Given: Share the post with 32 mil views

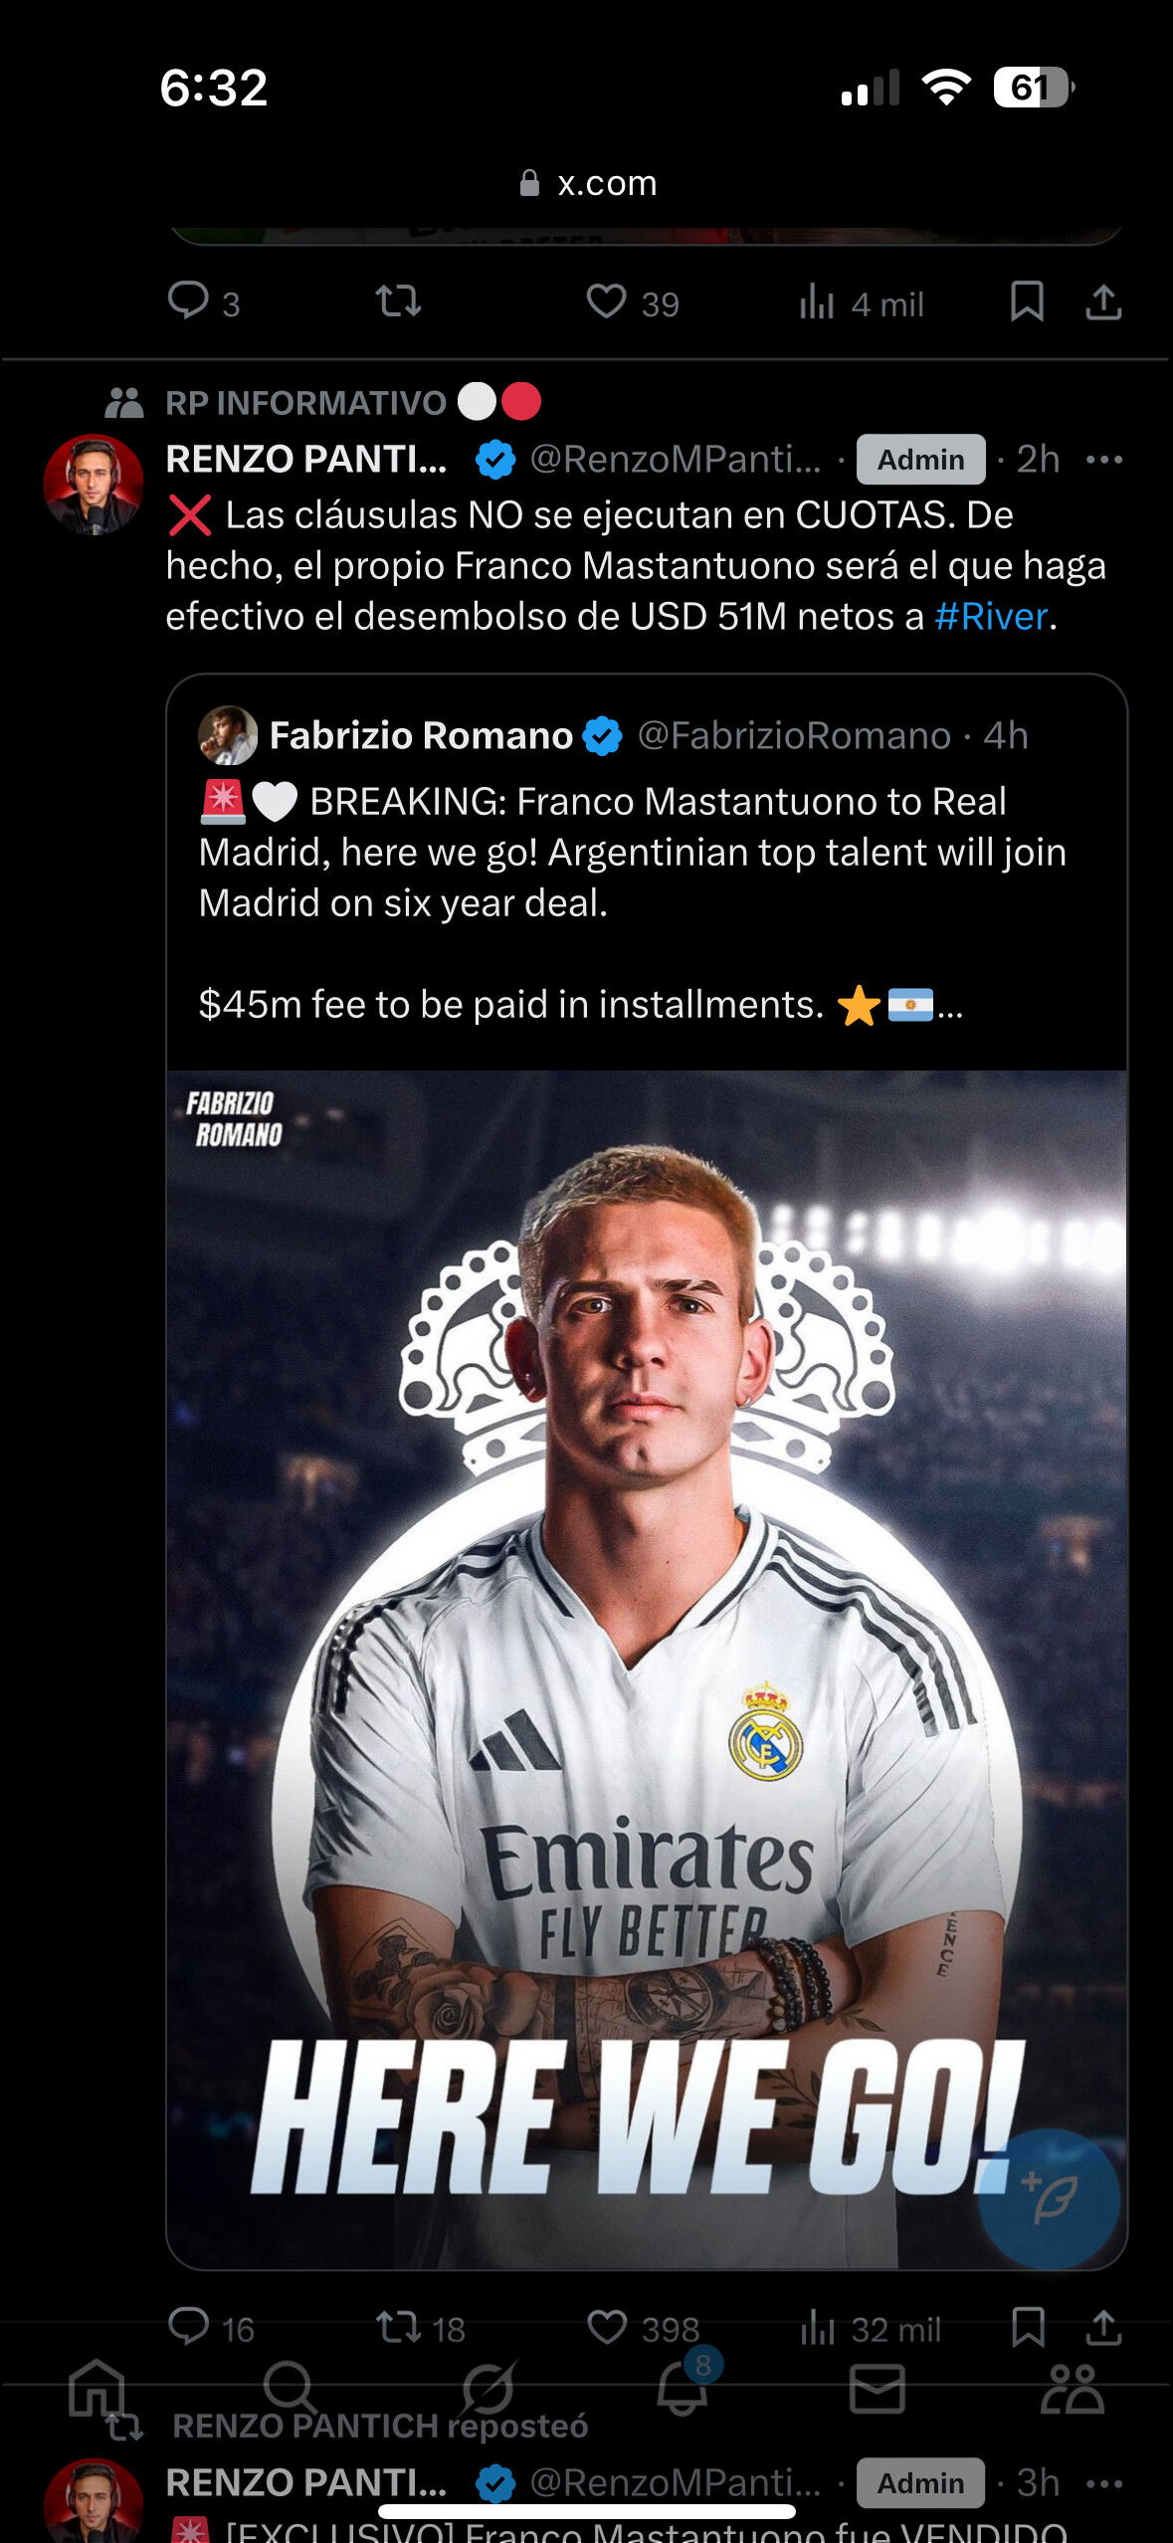Looking at the screenshot, I should click(x=1103, y=2328).
